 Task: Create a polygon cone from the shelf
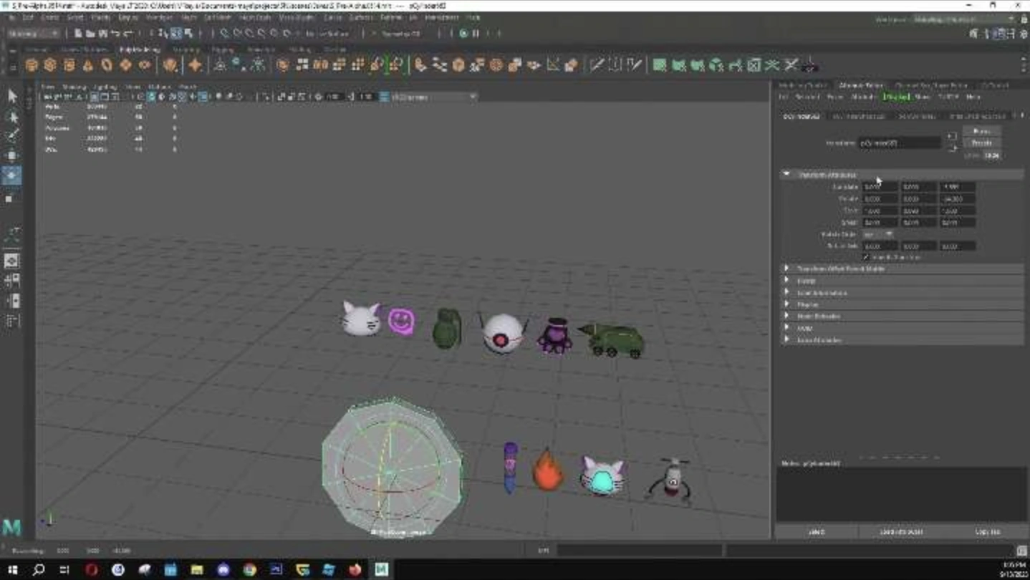pos(87,65)
